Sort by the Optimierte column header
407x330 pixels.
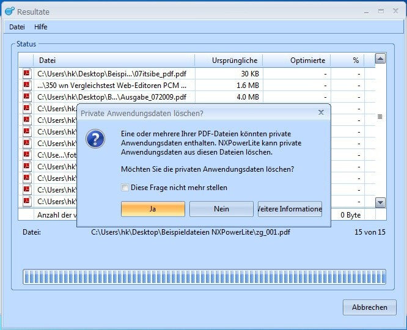coord(296,61)
